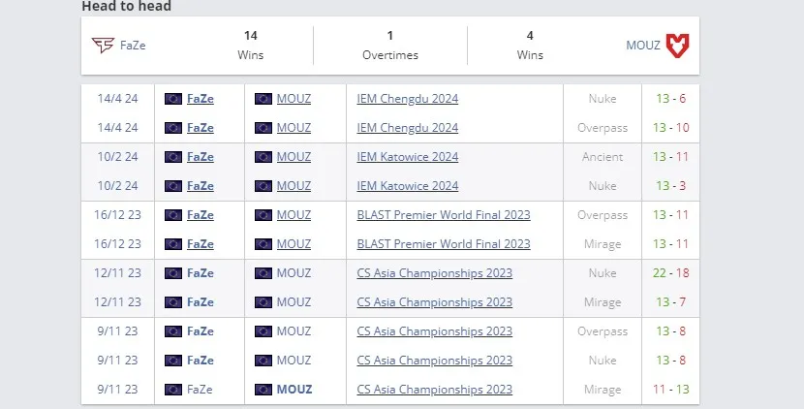
Task: Open IEM Chengdu 2024 event, Nuke row
Action: click(x=408, y=99)
